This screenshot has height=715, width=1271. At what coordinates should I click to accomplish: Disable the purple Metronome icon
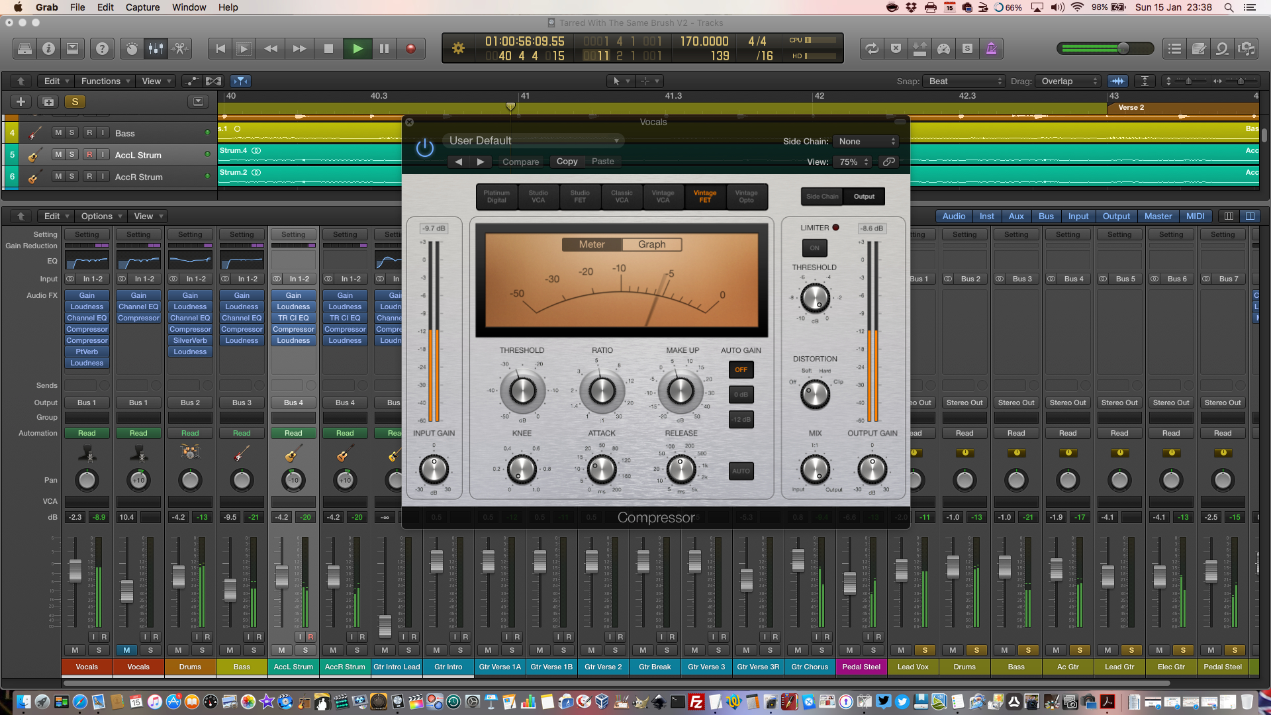pos(992,48)
